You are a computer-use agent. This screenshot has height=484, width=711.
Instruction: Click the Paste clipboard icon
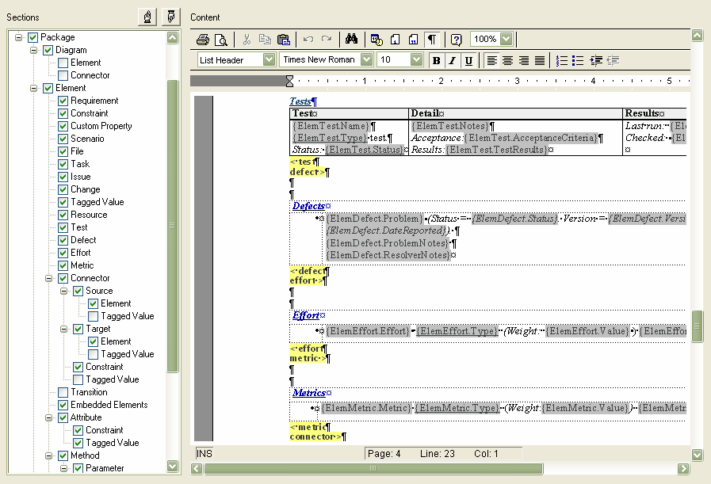coord(284,40)
